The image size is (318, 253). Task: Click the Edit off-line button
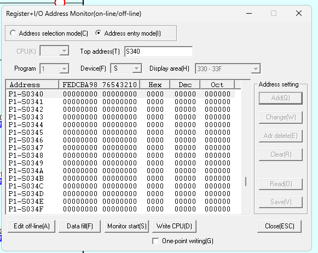pos(31,226)
